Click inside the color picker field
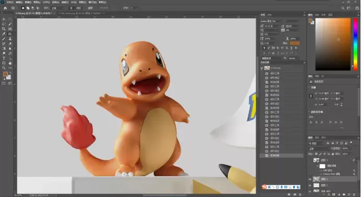Viewport: 361px width, 197px height. coord(333,44)
